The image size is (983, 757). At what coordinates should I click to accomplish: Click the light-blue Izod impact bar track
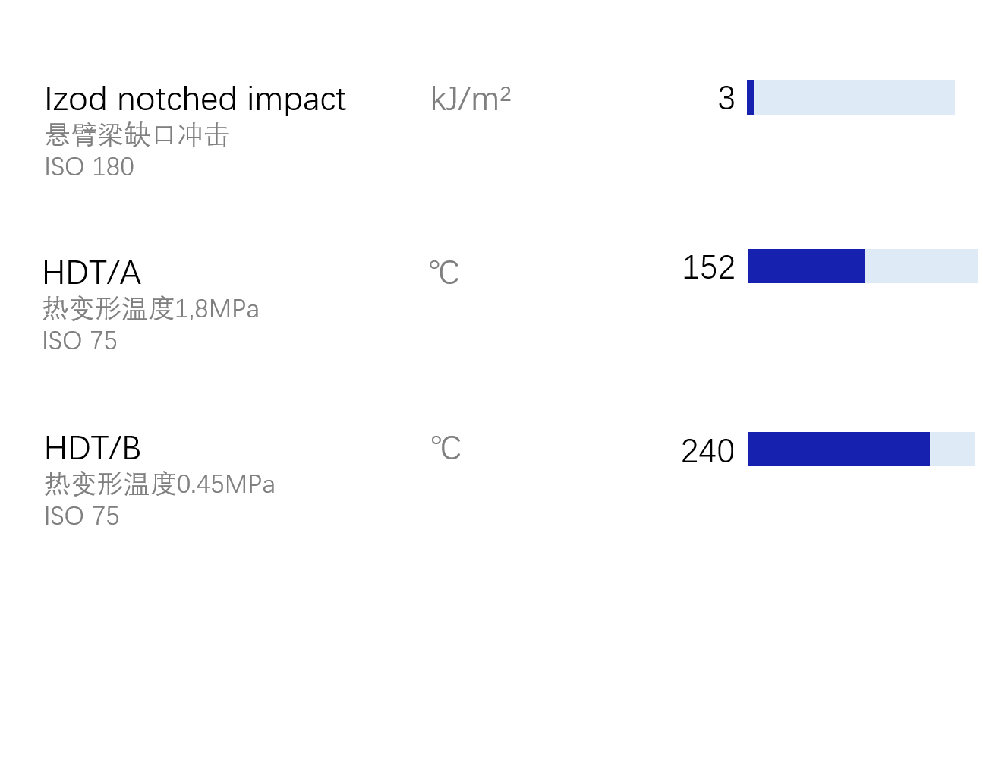pyautogui.click(x=854, y=97)
